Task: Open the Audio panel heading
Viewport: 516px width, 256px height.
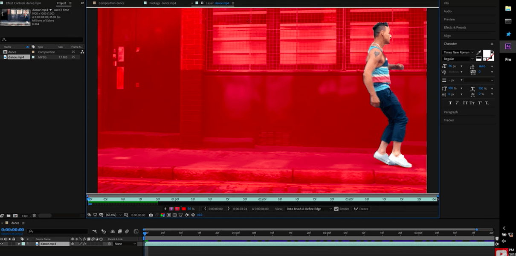Action: coord(448,11)
